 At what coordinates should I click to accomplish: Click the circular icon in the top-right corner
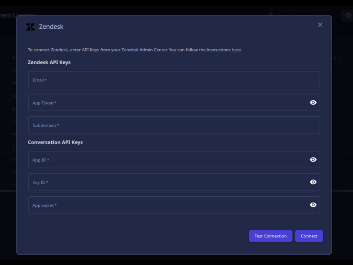coord(348,15)
